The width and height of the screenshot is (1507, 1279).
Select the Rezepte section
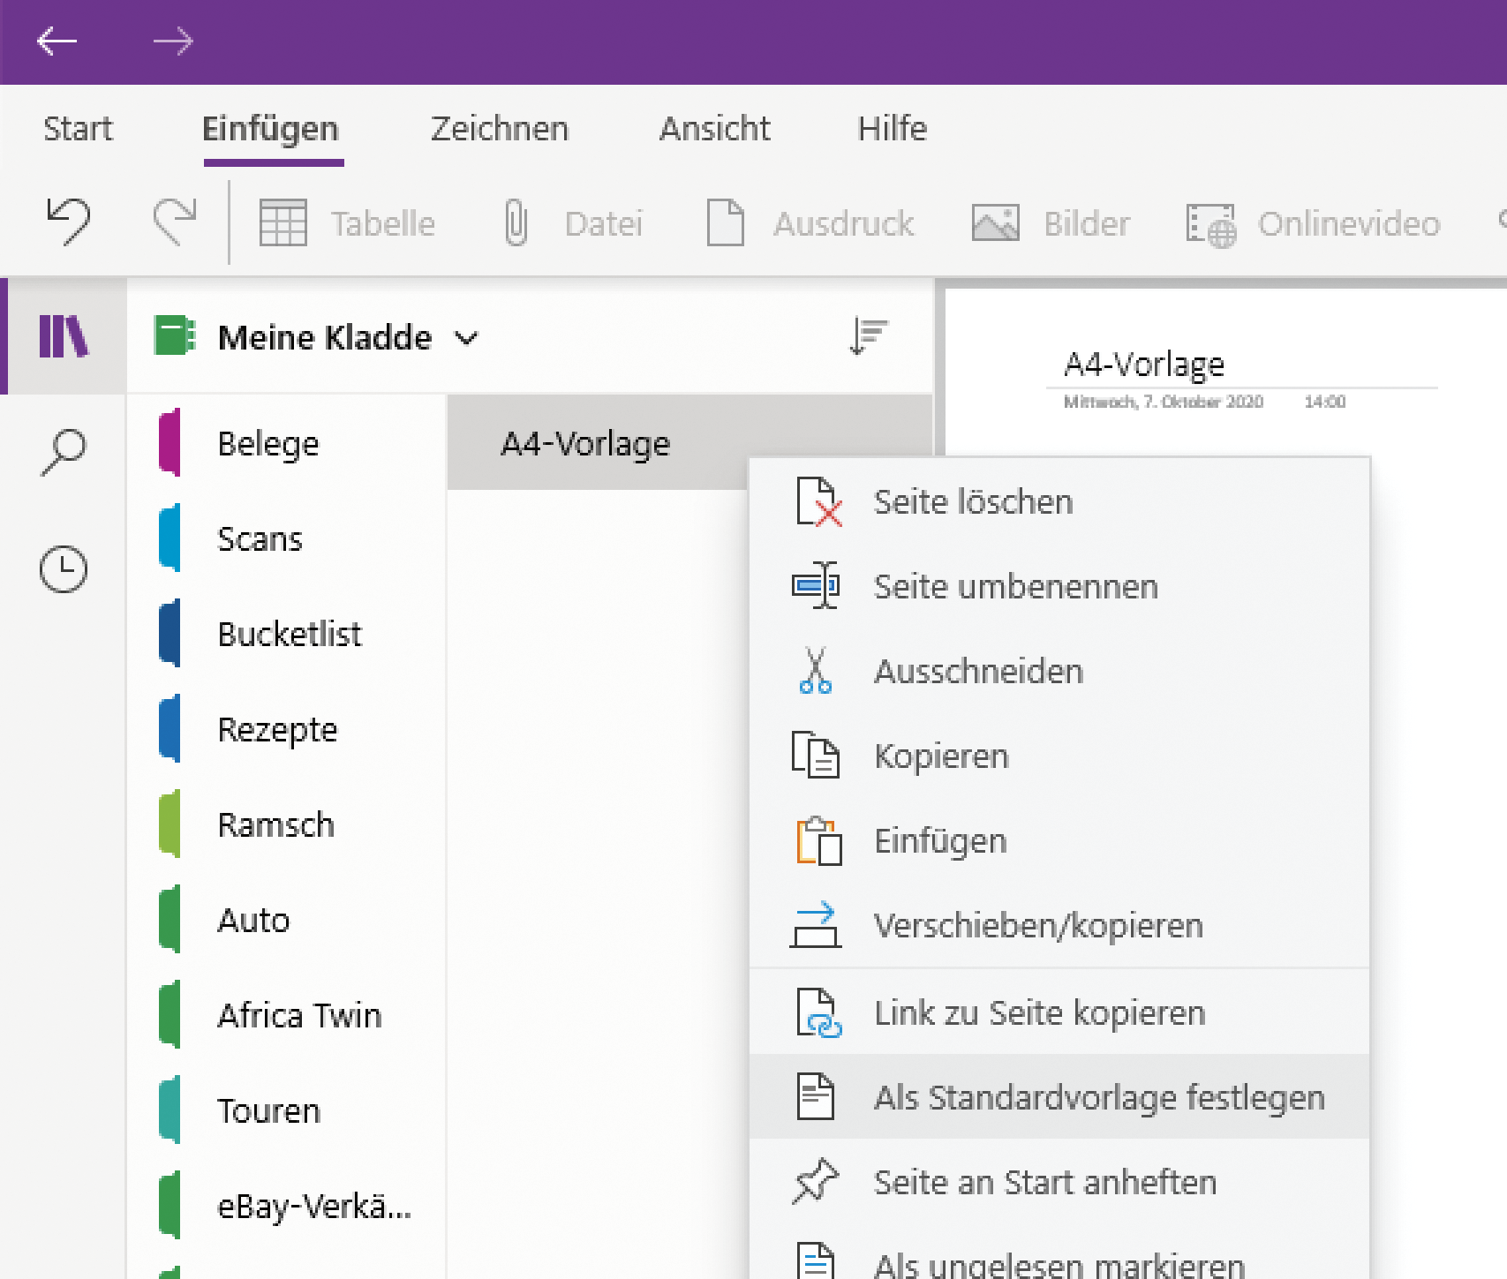point(277,729)
